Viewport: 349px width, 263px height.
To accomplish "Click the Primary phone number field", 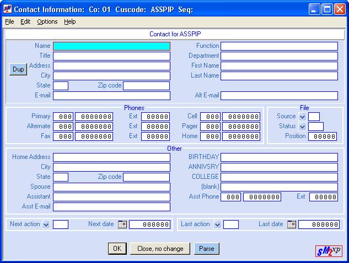I will (x=94, y=117).
